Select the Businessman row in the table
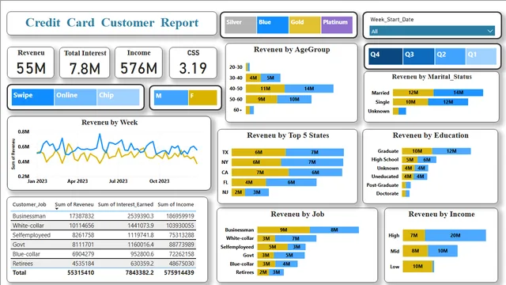The height and width of the screenshot is (285, 506). (104, 216)
